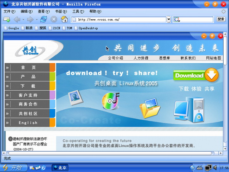Open the 帮助(H) menu

point(96,11)
